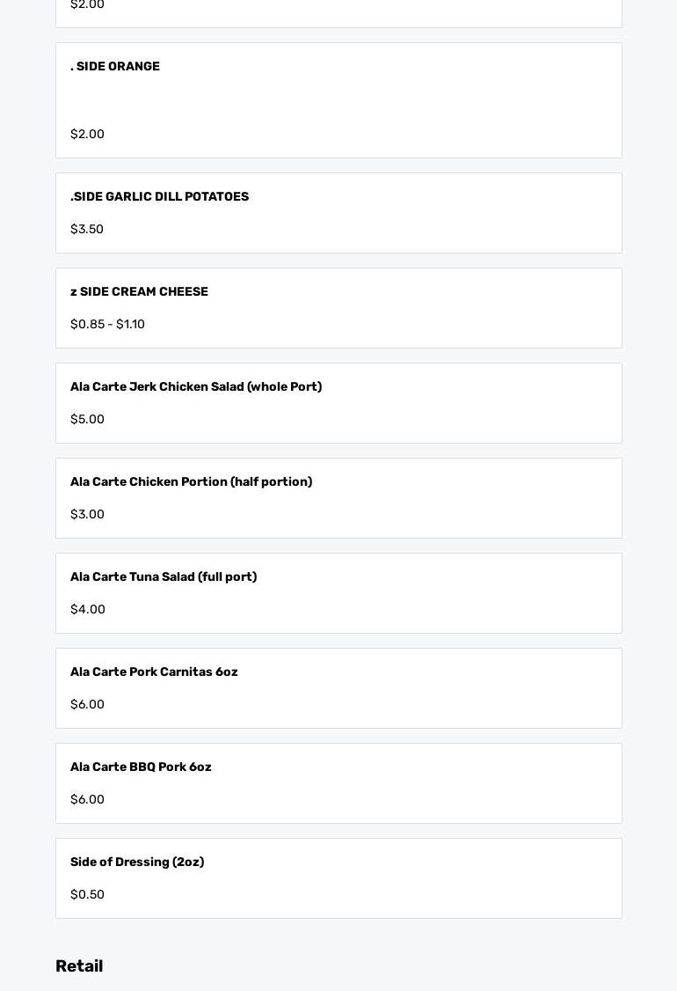677x991 pixels.
Task: Select Ala Carte BBQ Pork 6oz
Action: (x=141, y=767)
